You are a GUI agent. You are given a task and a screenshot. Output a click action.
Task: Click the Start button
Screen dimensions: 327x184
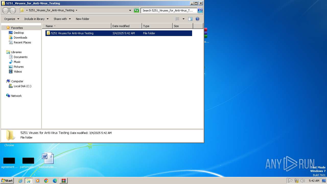pos(7,181)
